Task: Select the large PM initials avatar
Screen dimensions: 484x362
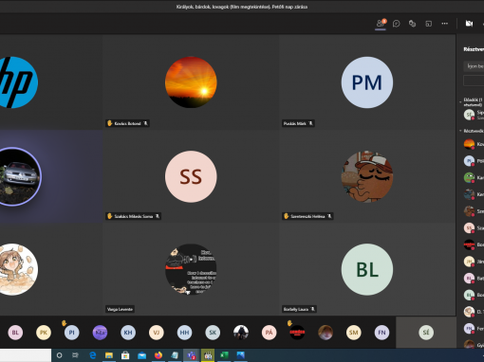Action: (x=367, y=82)
